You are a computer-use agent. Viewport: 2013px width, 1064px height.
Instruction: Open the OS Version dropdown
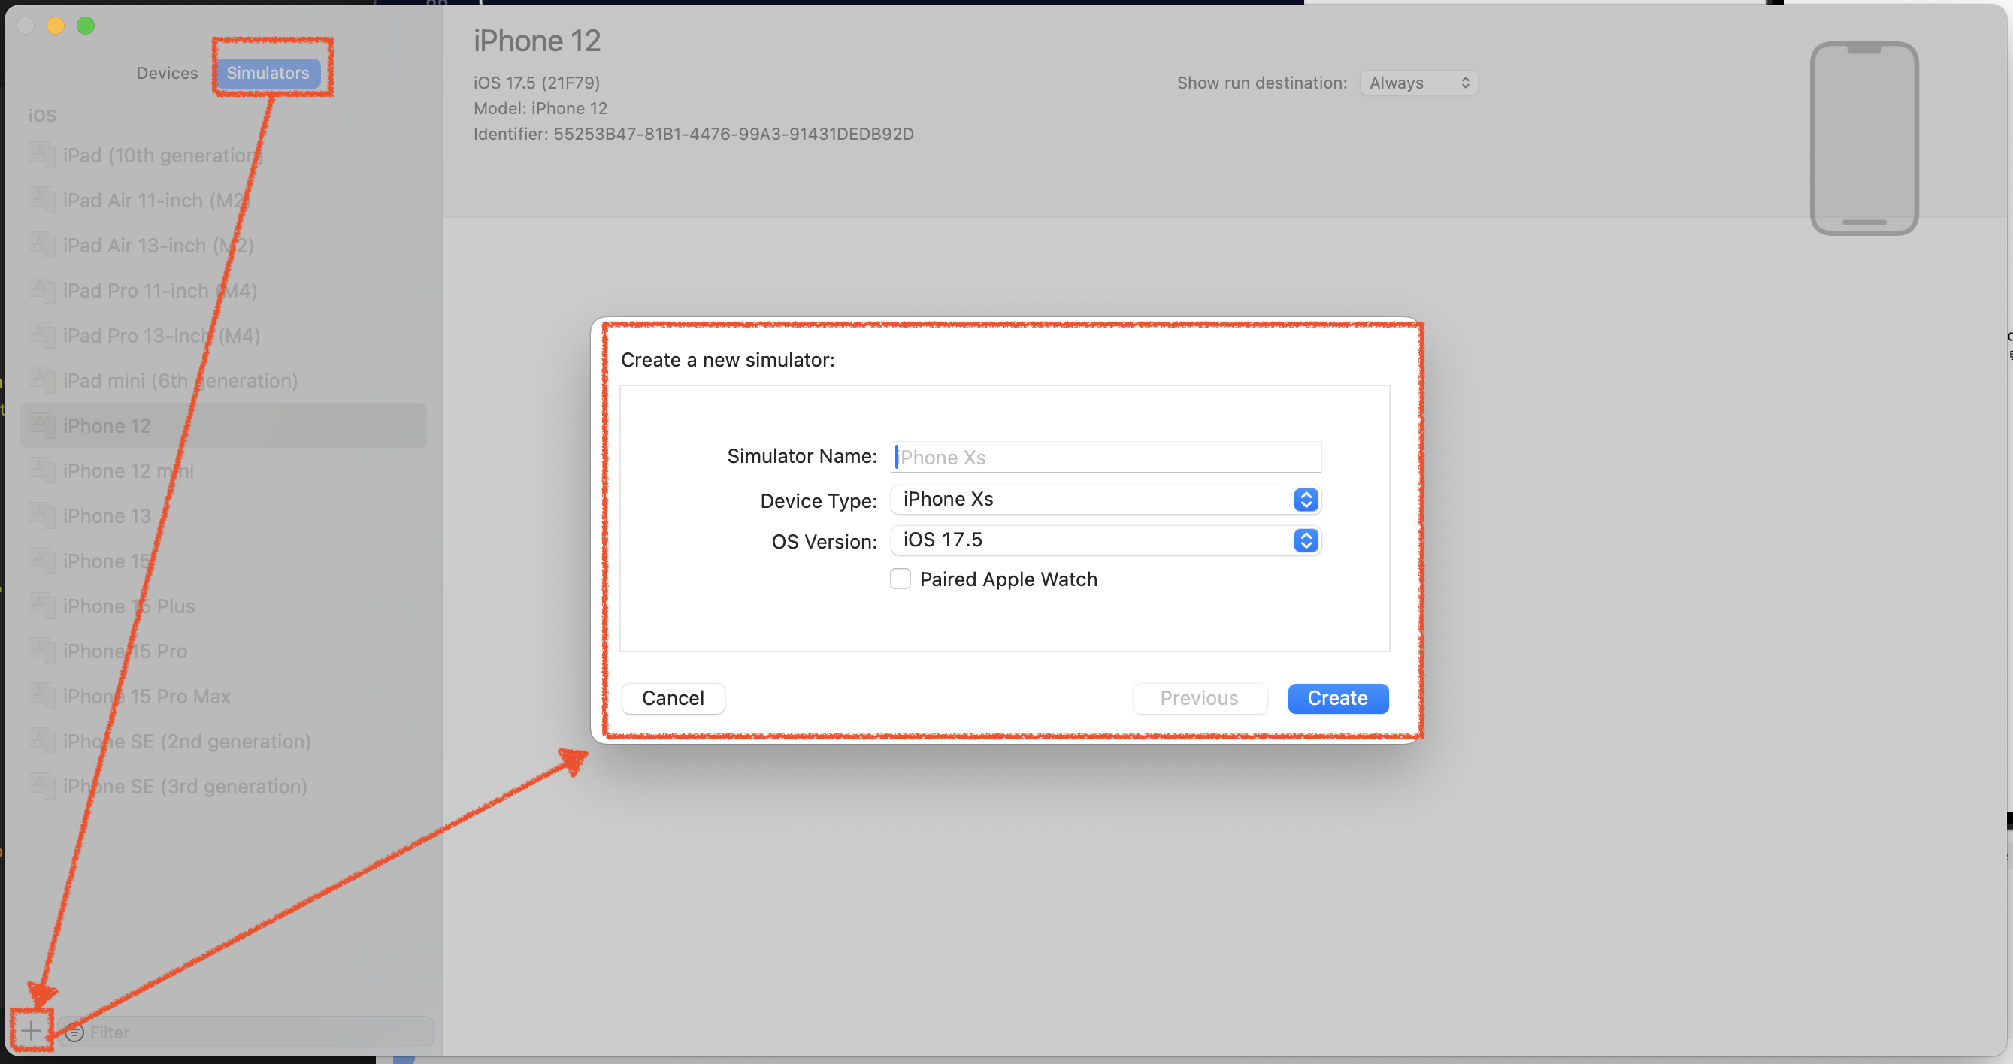click(x=1105, y=540)
